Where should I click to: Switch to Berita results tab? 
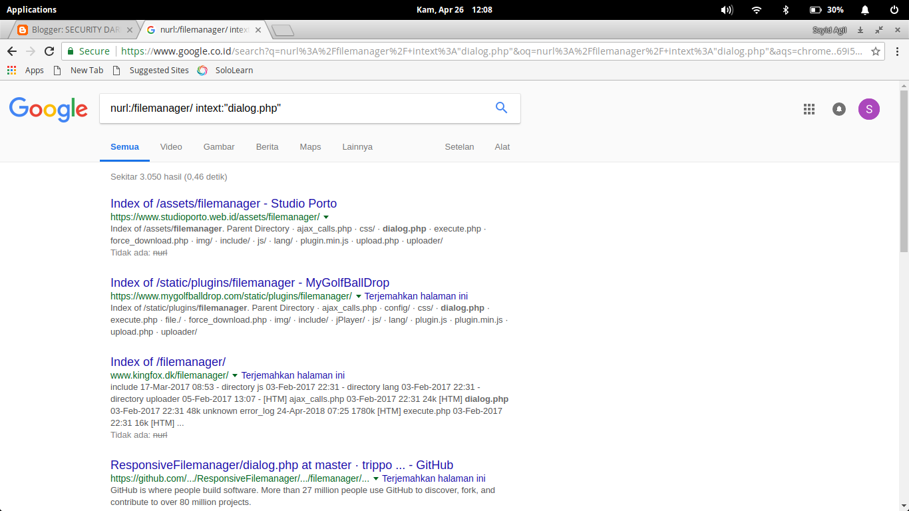(x=267, y=146)
